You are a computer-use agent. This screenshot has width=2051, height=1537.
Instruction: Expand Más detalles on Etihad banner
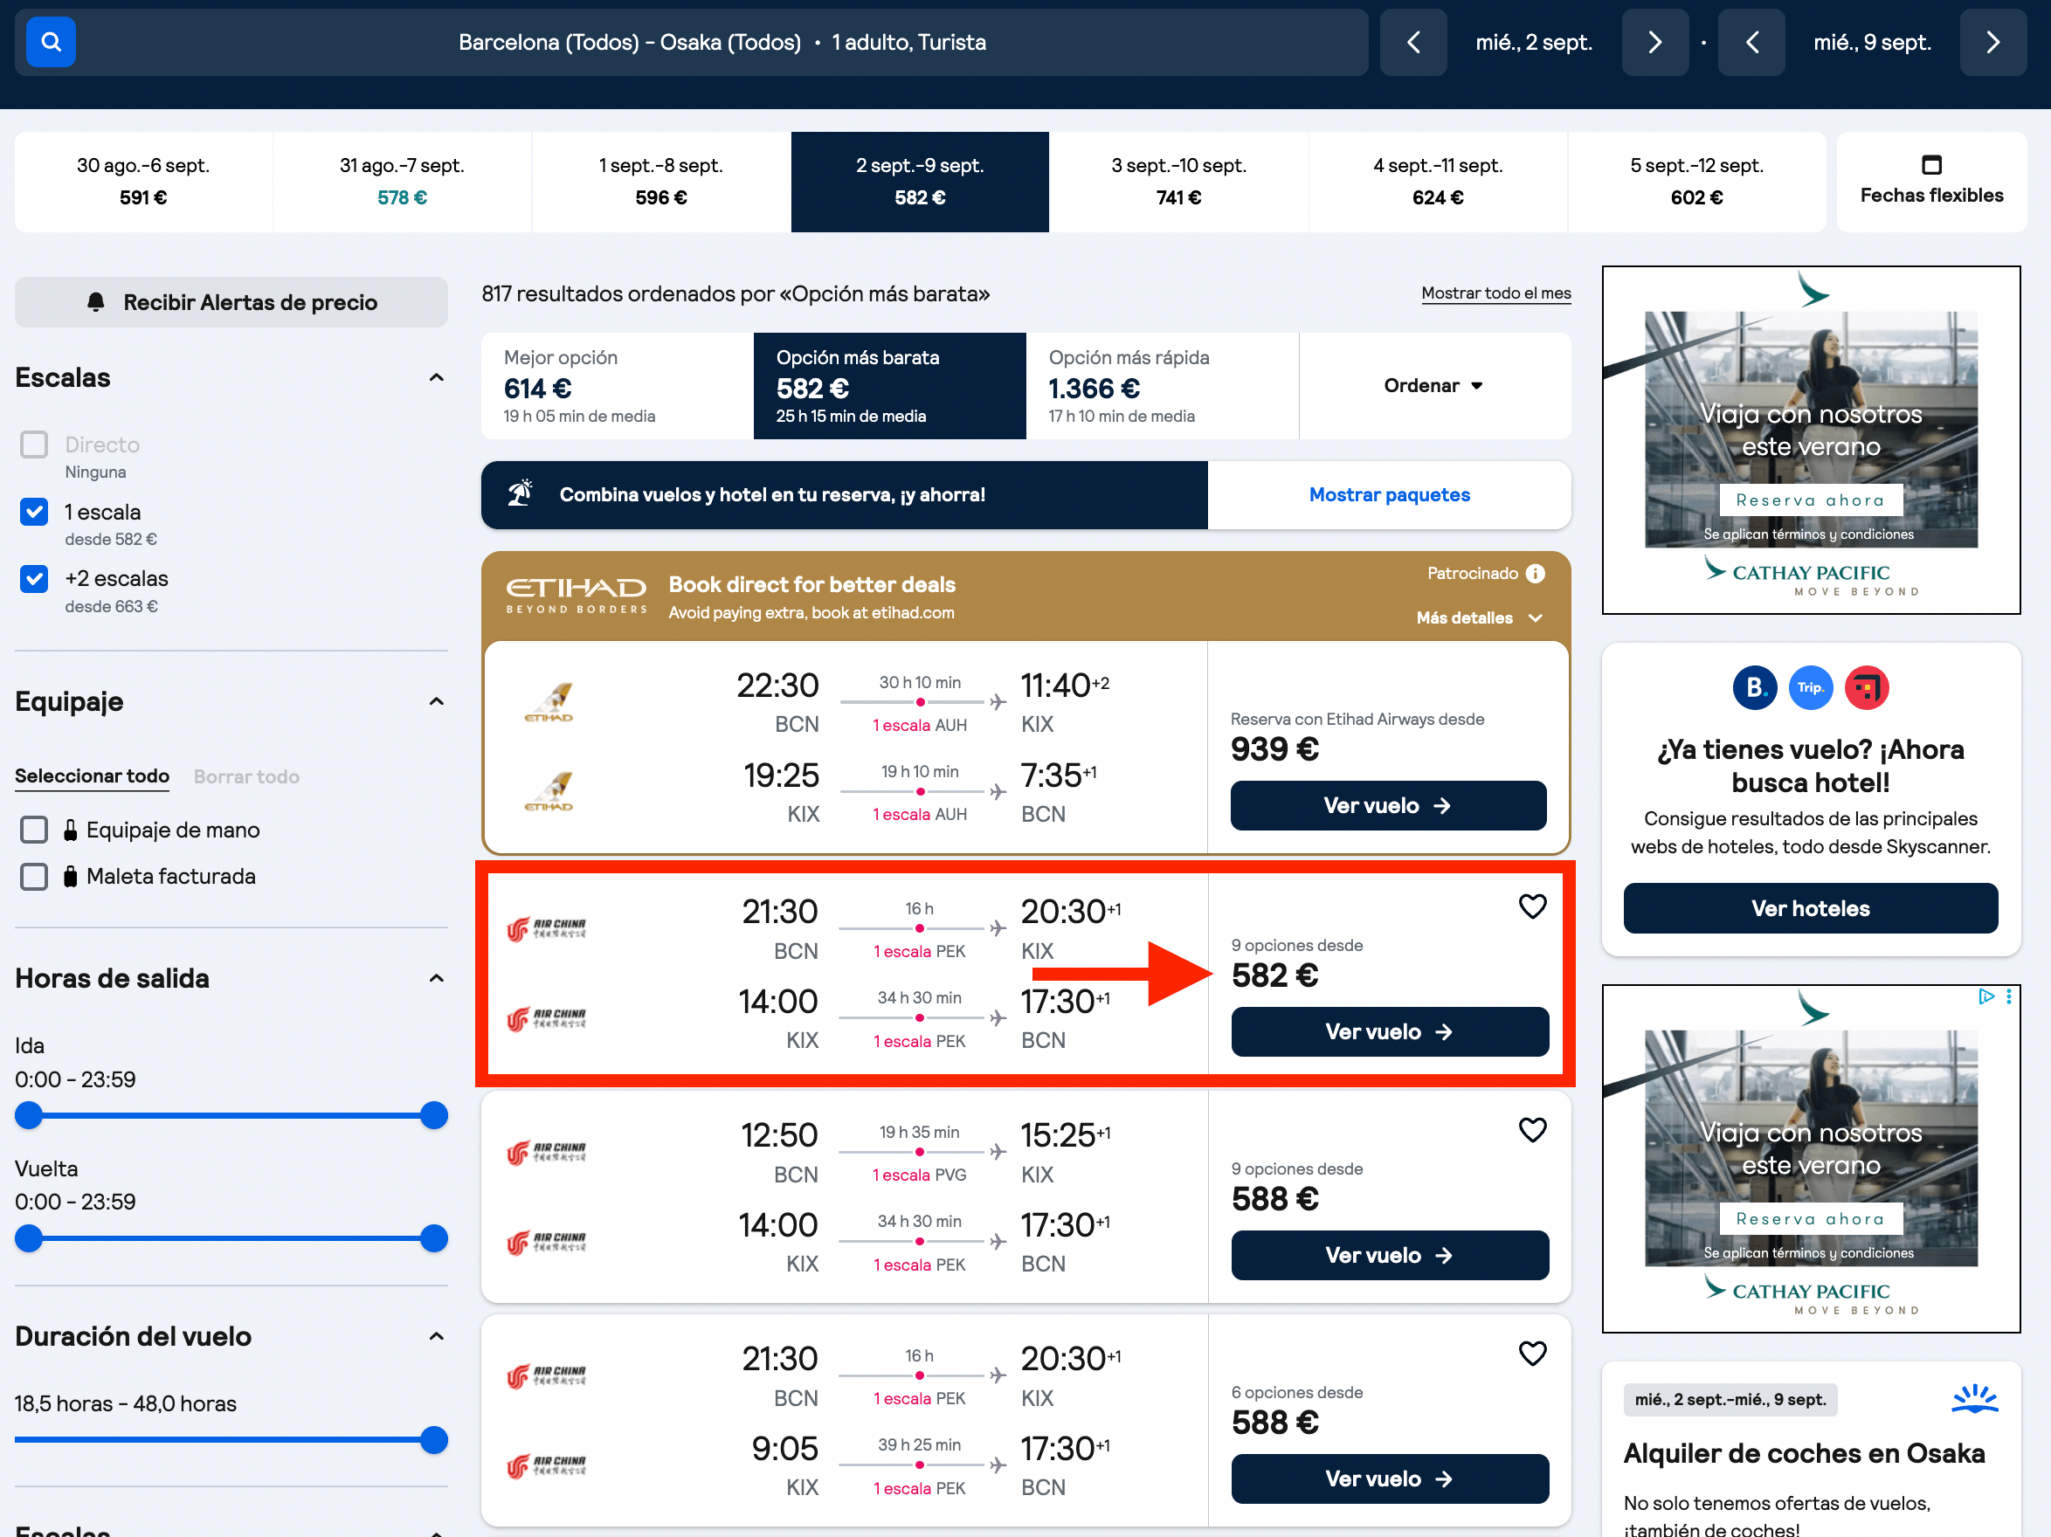click(1479, 617)
